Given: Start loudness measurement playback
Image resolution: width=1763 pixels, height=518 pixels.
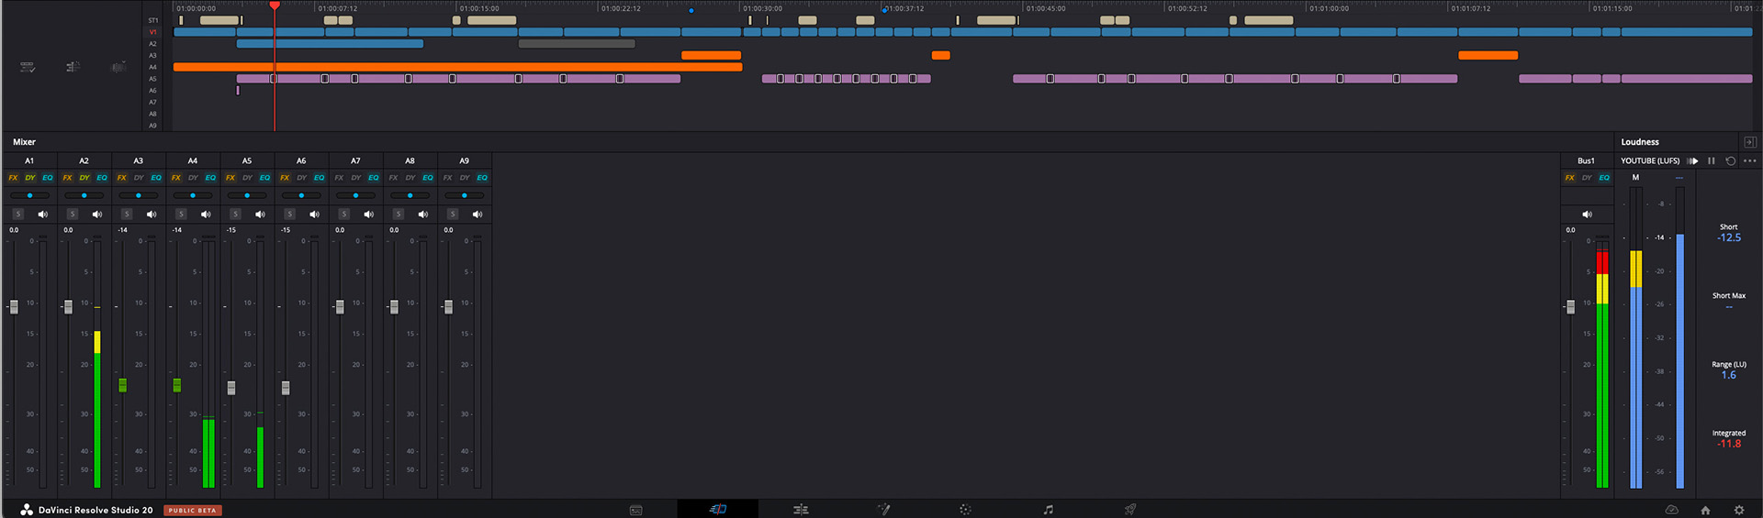Looking at the screenshot, I should [x=1693, y=160].
